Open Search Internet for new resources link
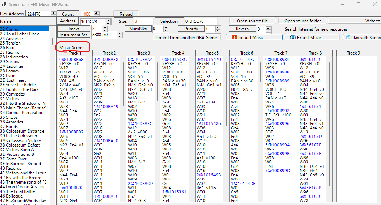 point(316,29)
